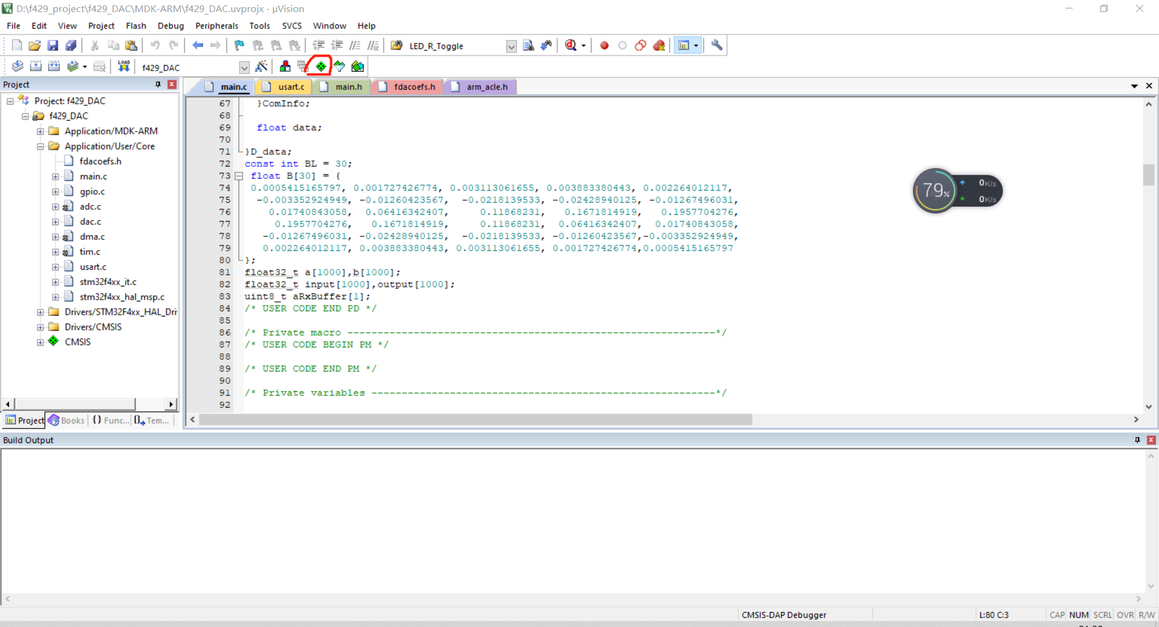Download to flash with the LOAD icon
Viewport: 1159px width, 627px height.
124,66
